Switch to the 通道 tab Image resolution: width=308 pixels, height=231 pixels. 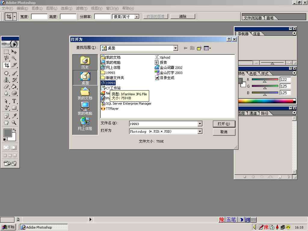pyautogui.click(x=253, y=113)
